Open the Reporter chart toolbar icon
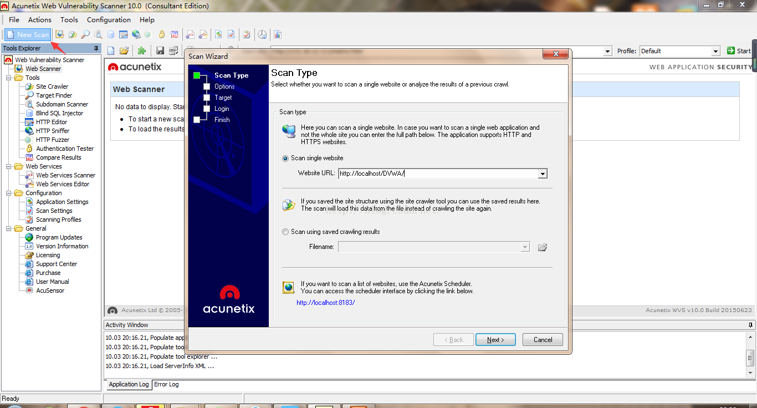This screenshot has width=757, height=408. pyautogui.click(x=278, y=35)
